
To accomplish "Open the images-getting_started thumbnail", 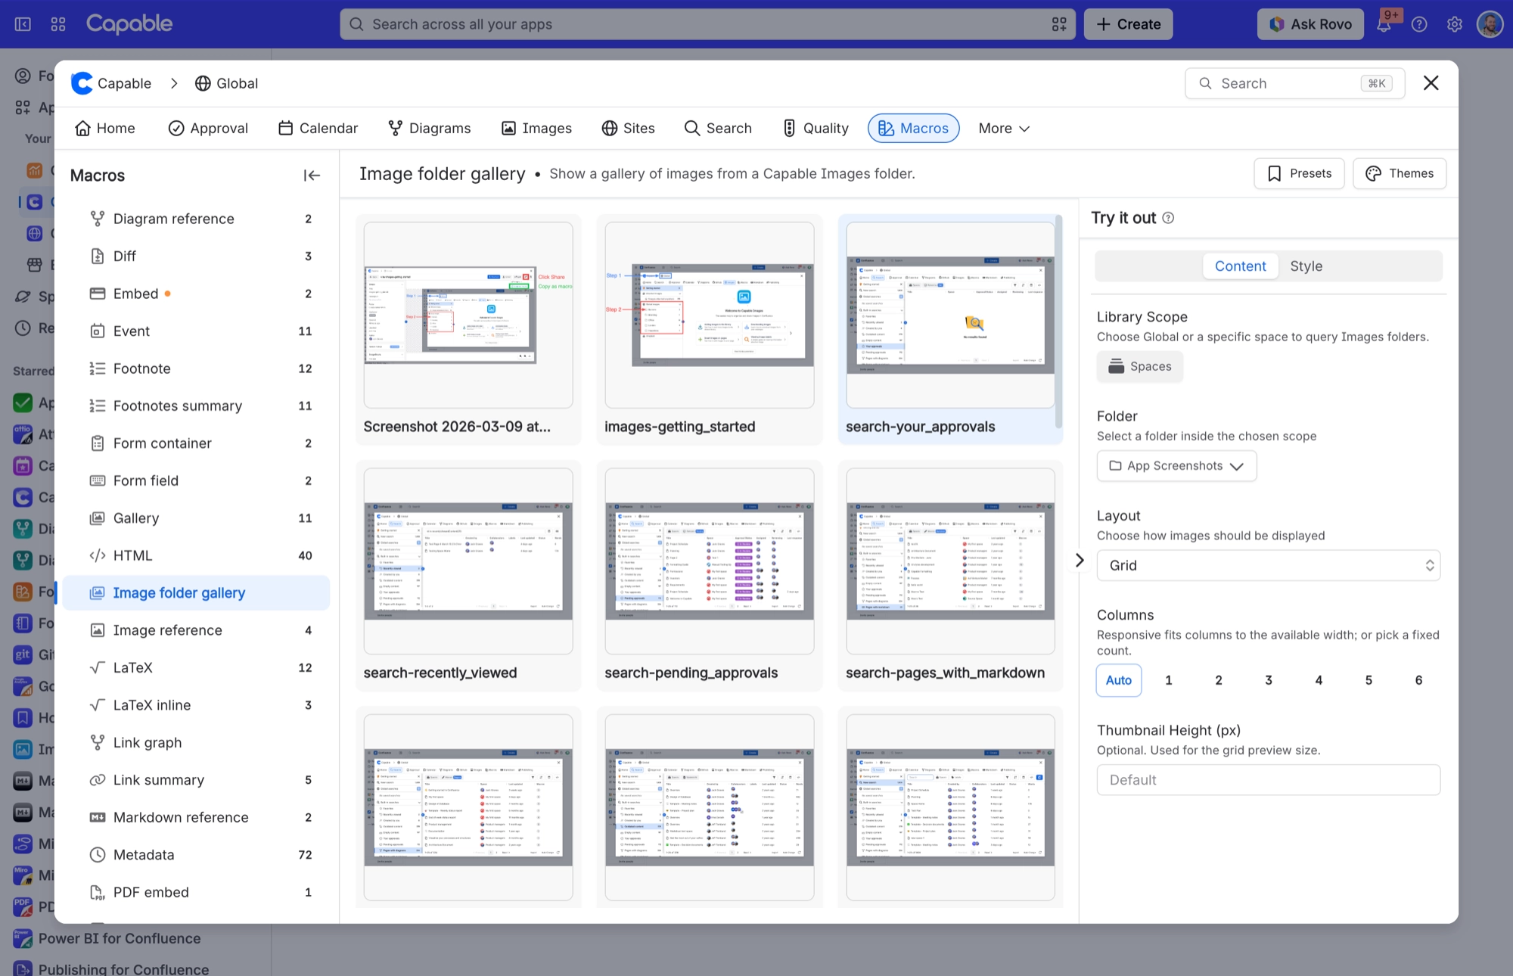I will click(710, 315).
